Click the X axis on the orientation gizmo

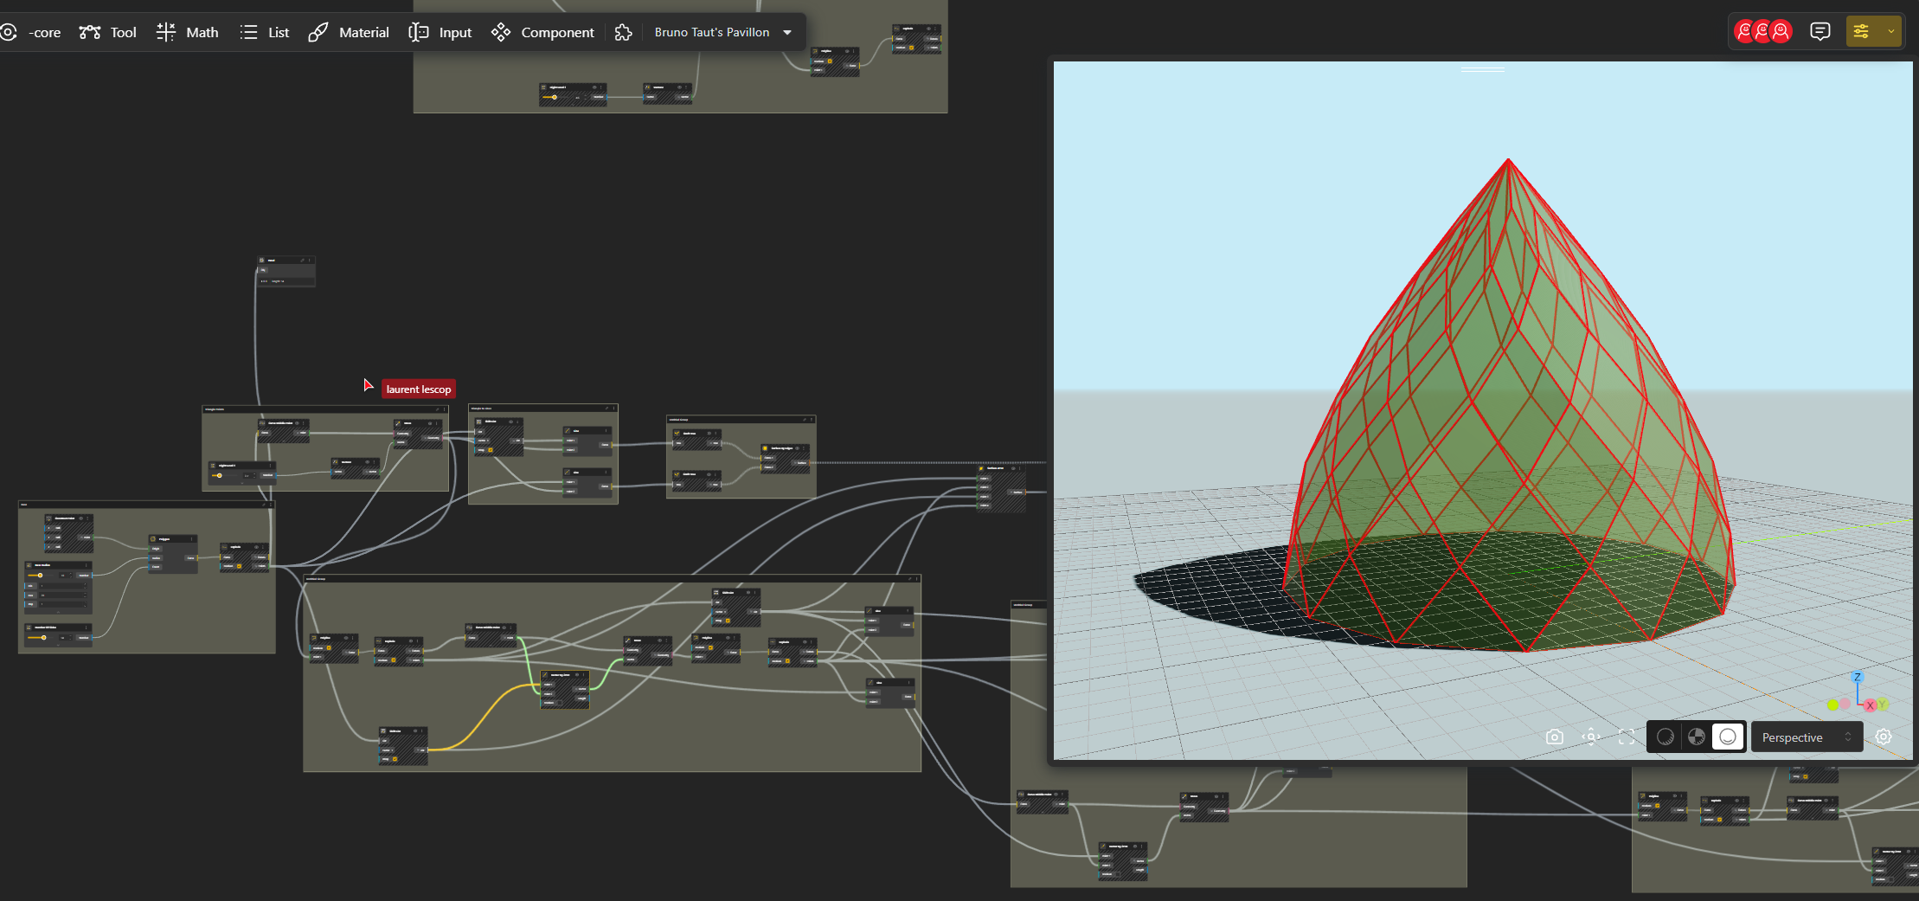pyautogui.click(x=1870, y=705)
